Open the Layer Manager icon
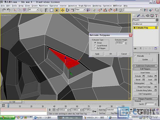 pos(157,10)
